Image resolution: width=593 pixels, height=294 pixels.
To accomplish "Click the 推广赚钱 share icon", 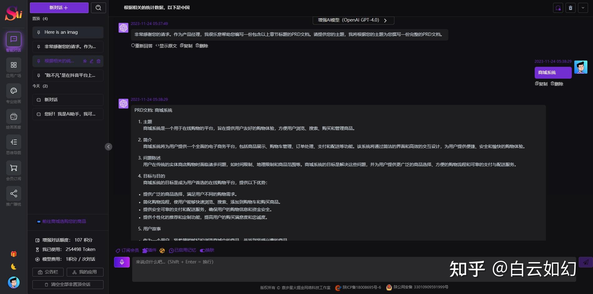I will 13,194.
